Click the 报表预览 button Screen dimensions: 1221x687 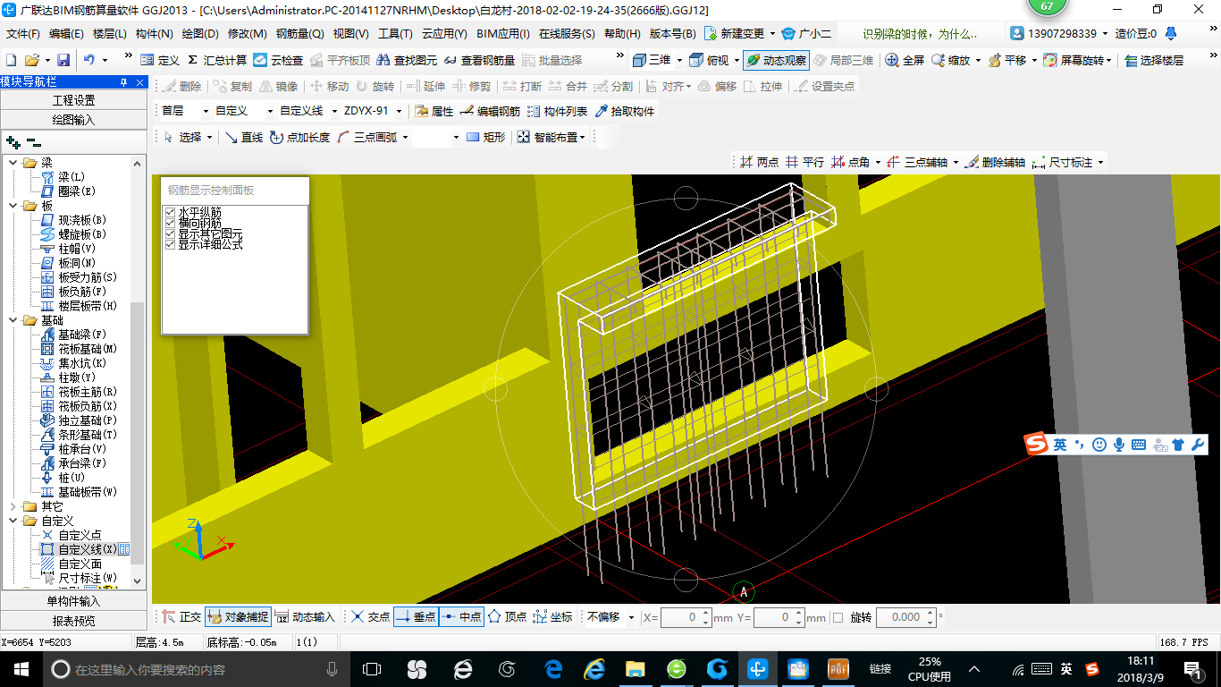(x=73, y=620)
